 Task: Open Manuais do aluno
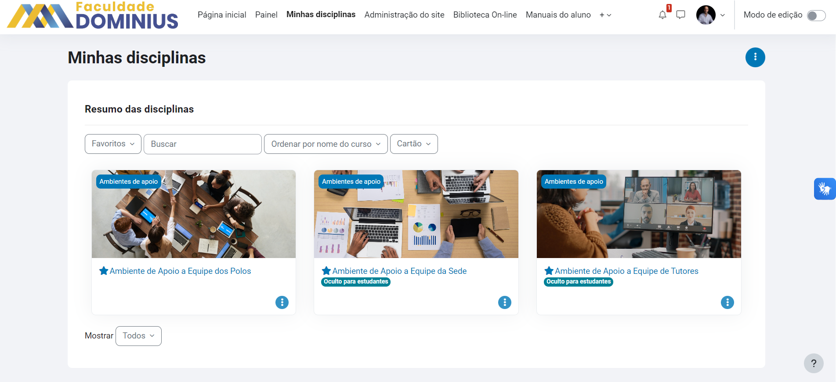click(558, 15)
